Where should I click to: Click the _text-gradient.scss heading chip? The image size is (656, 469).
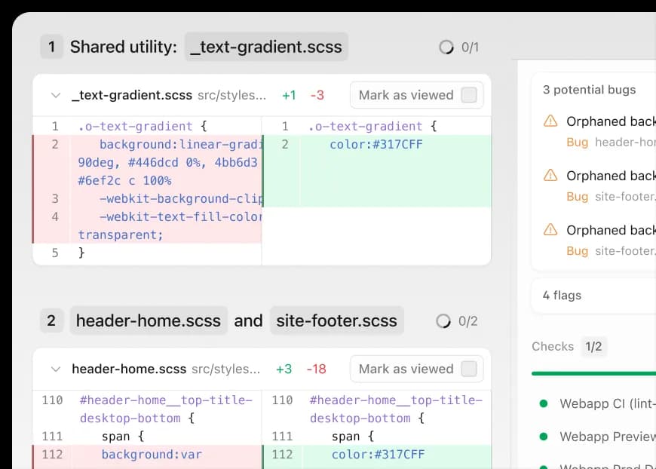266,47
